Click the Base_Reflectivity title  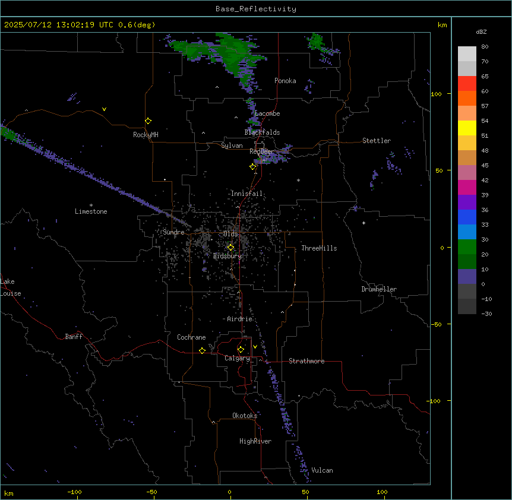point(256,9)
